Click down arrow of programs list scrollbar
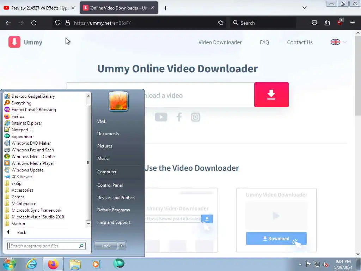This screenshot has width=361, height=271. [x=88, y=224]
